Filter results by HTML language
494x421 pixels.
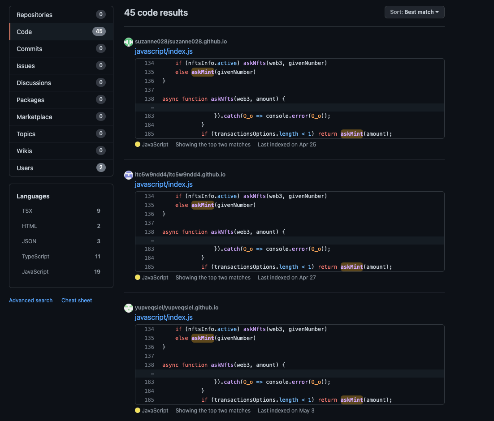tap(61, 226)
